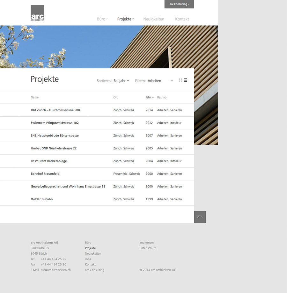The width and height of the screenshot is (287, 293).
Task: Open footer Projekte link
Action: click(90, 248)
